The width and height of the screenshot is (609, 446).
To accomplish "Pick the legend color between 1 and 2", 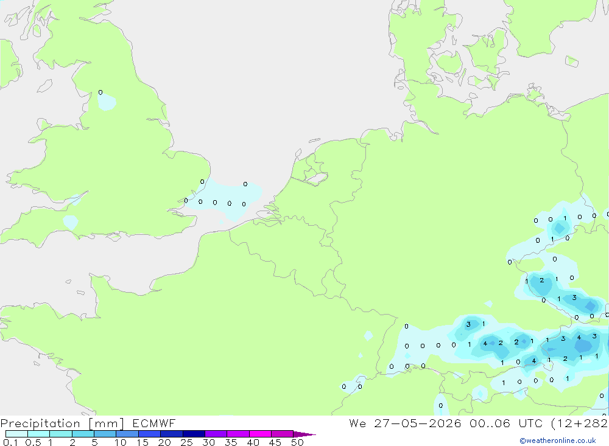I will pos(61,434).
